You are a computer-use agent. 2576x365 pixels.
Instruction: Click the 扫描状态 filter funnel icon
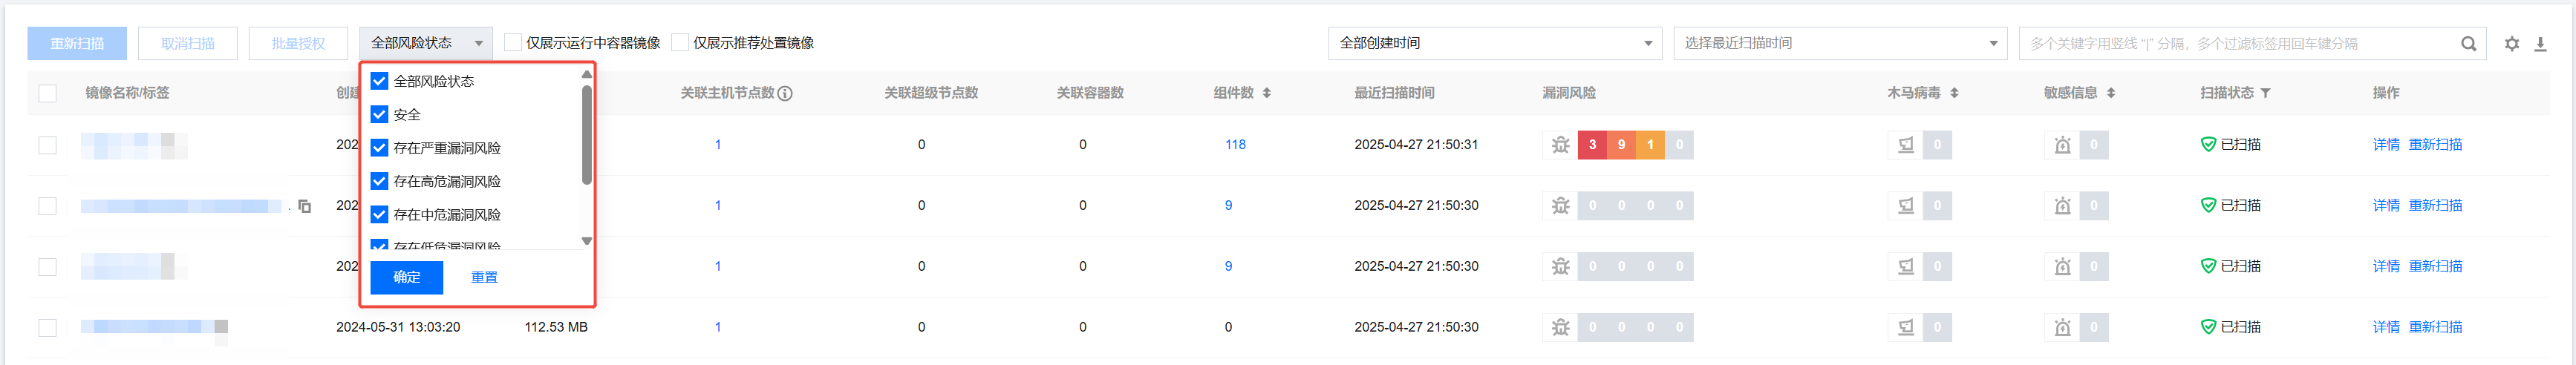[2265, 93]
